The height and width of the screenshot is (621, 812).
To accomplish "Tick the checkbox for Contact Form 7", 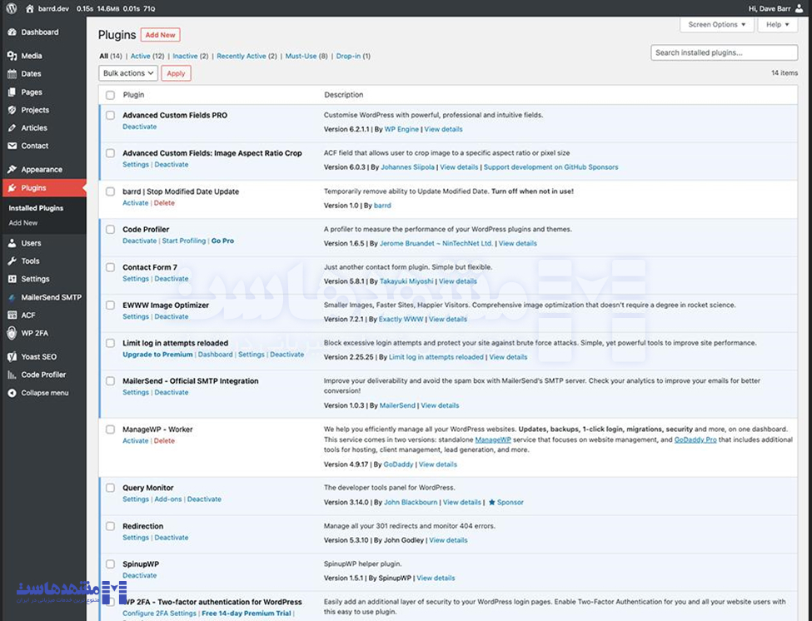I will pos(110,267).
